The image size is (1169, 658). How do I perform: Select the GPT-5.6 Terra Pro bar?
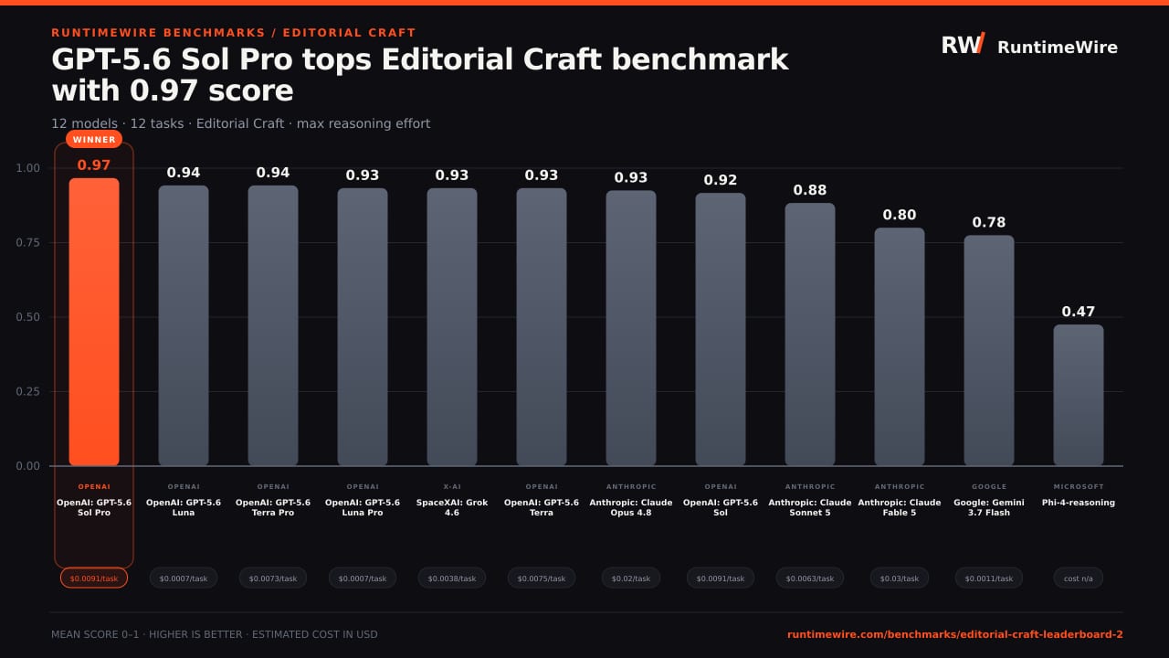(273, 326)
